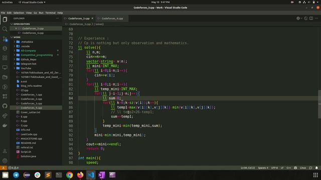Click Linux configuration in status bar
The width and height of the screenshot is (321, 180).
[303, 168]
